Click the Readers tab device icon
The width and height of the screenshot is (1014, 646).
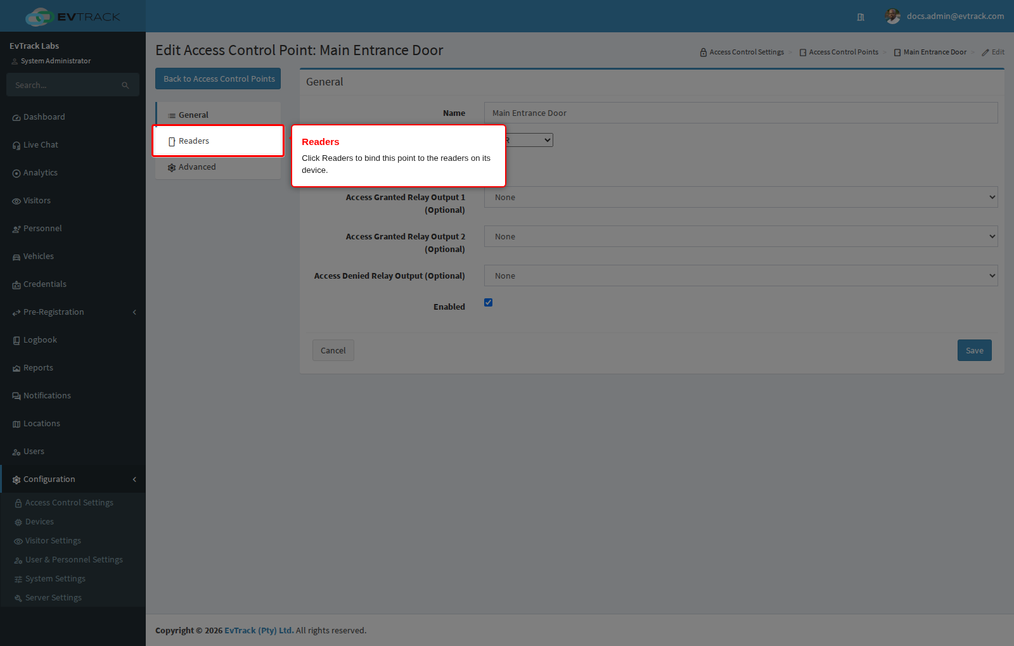(x=172, y=142)
